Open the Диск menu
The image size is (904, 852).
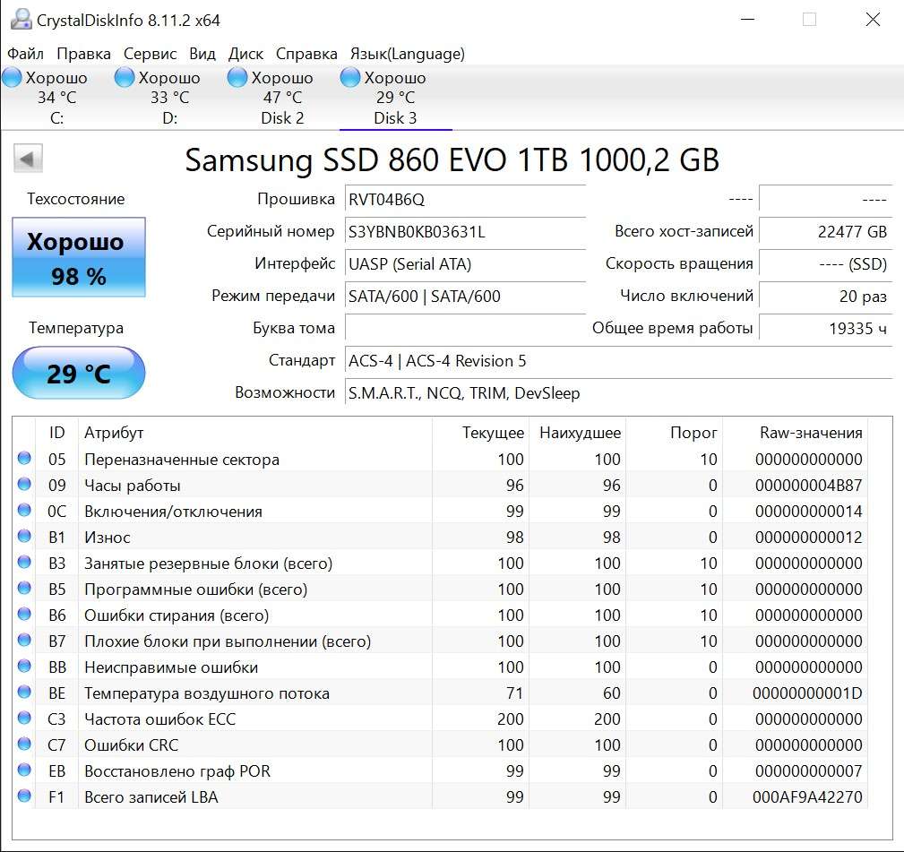tap(245, 54)
